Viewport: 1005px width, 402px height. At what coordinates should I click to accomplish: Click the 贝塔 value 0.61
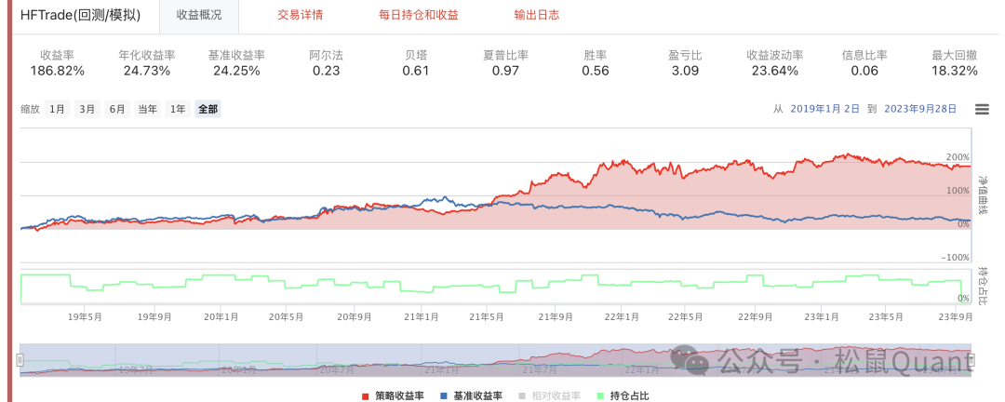pyautogui.click(x=416, y=71)
